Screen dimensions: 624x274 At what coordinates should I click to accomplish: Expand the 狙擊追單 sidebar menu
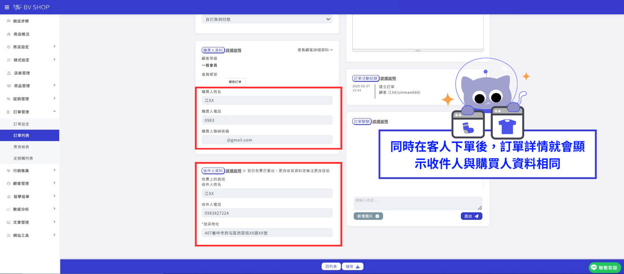(30, 196)
